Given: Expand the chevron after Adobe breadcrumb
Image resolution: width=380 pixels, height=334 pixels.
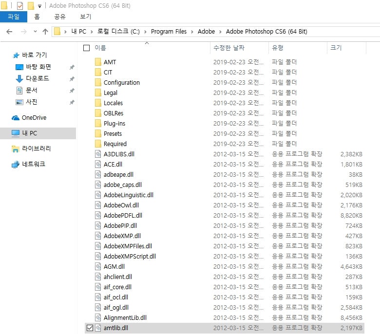Looking at the screenshot, I should [x=221, y=32].
